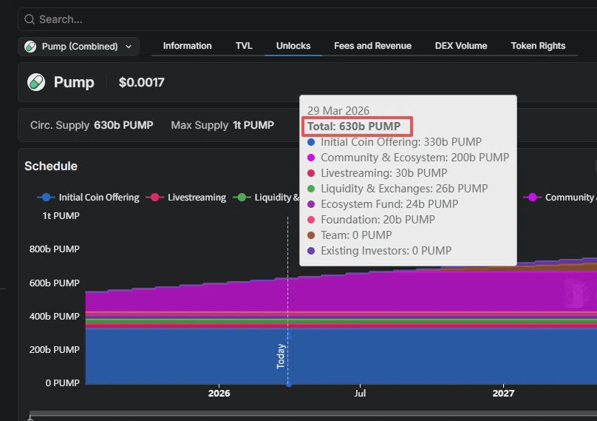Viewport: 597px width, 421px height.
Task: Click the 0 PUMP y-axis label
Action: click(x=63, y=383)
